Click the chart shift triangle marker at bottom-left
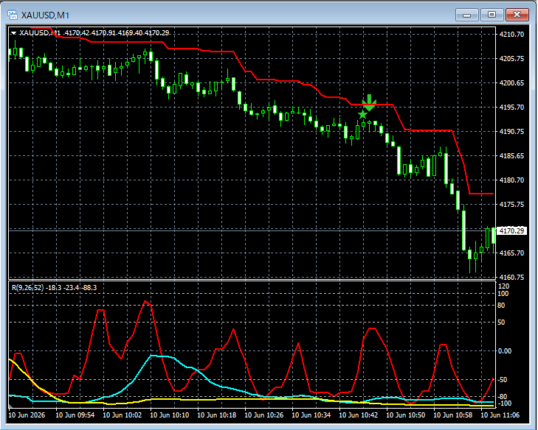 pos(10,406)
